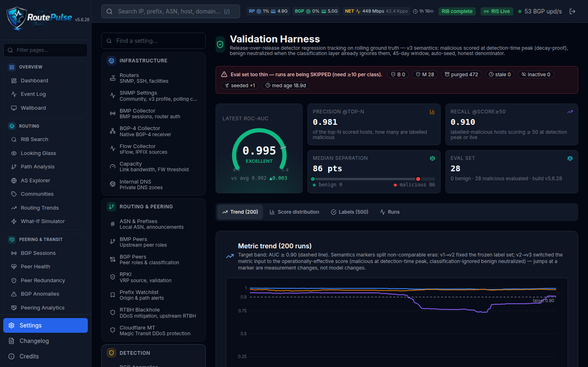Collapse the Routing & Peering section
The height and width of the screenshot is (367, 588).
tap(154, 207)
